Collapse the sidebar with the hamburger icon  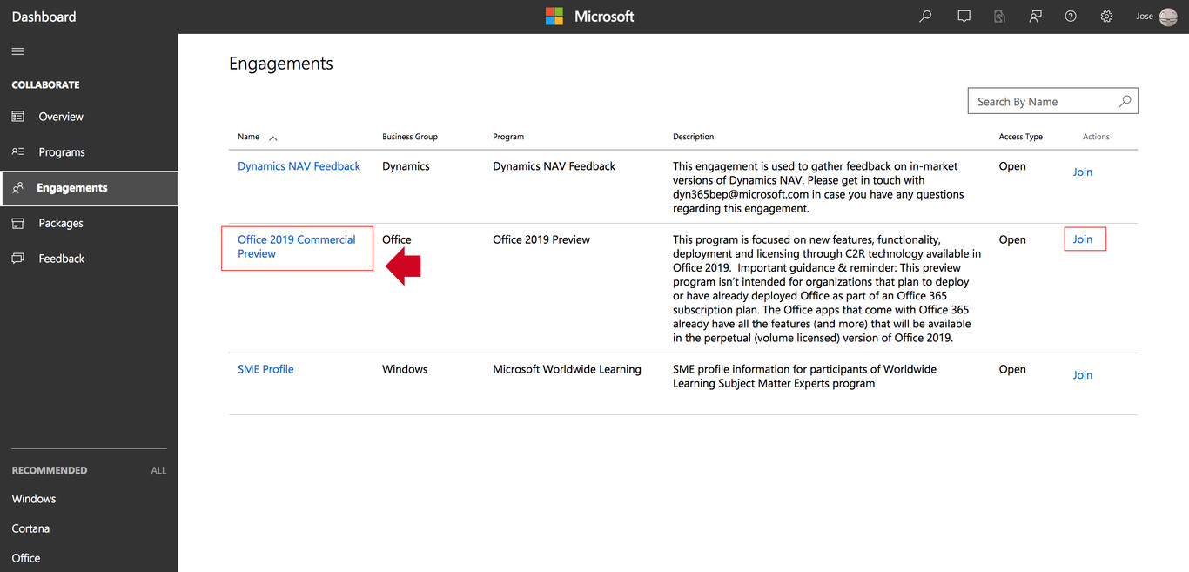pyautogui.click(x=17, y=51)
